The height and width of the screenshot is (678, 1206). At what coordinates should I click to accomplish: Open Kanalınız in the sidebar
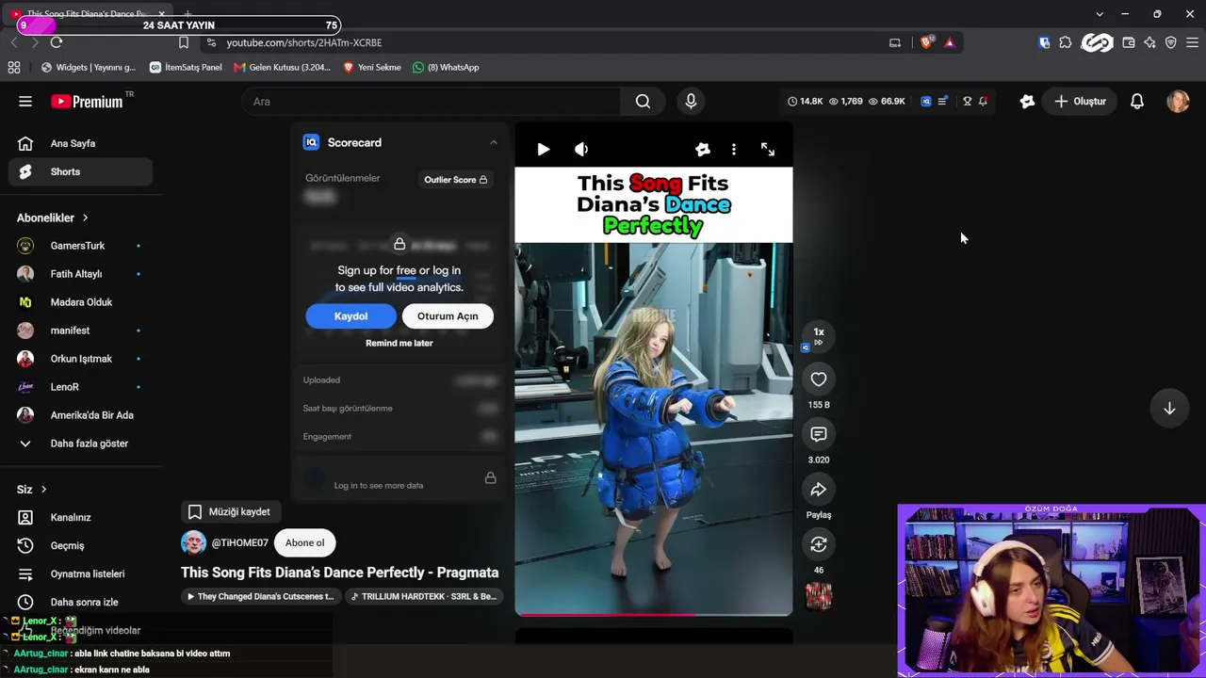pos(81,517)
